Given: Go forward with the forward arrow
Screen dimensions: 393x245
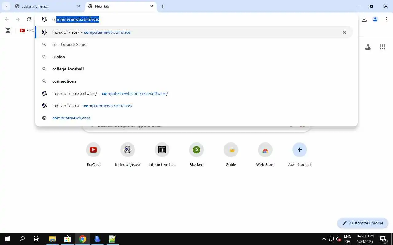Looking at the screenshot, I should pos(18,19).
